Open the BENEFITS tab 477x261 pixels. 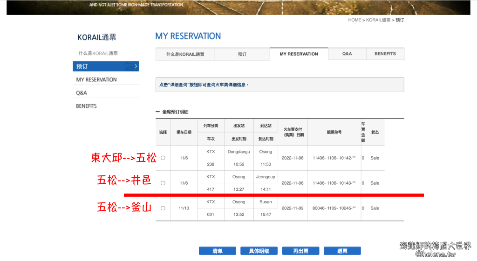pyautogui.click(x=385, y=54)
